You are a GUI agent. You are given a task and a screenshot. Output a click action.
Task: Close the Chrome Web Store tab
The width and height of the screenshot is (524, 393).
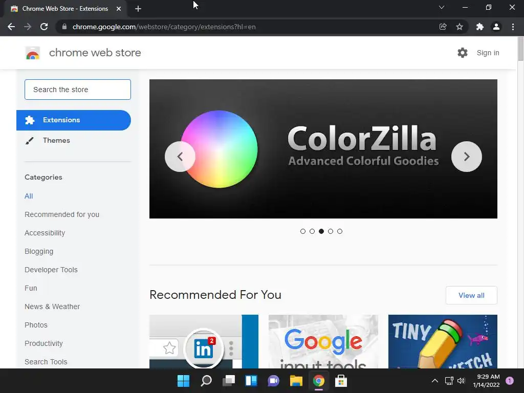tap(119, 9)
